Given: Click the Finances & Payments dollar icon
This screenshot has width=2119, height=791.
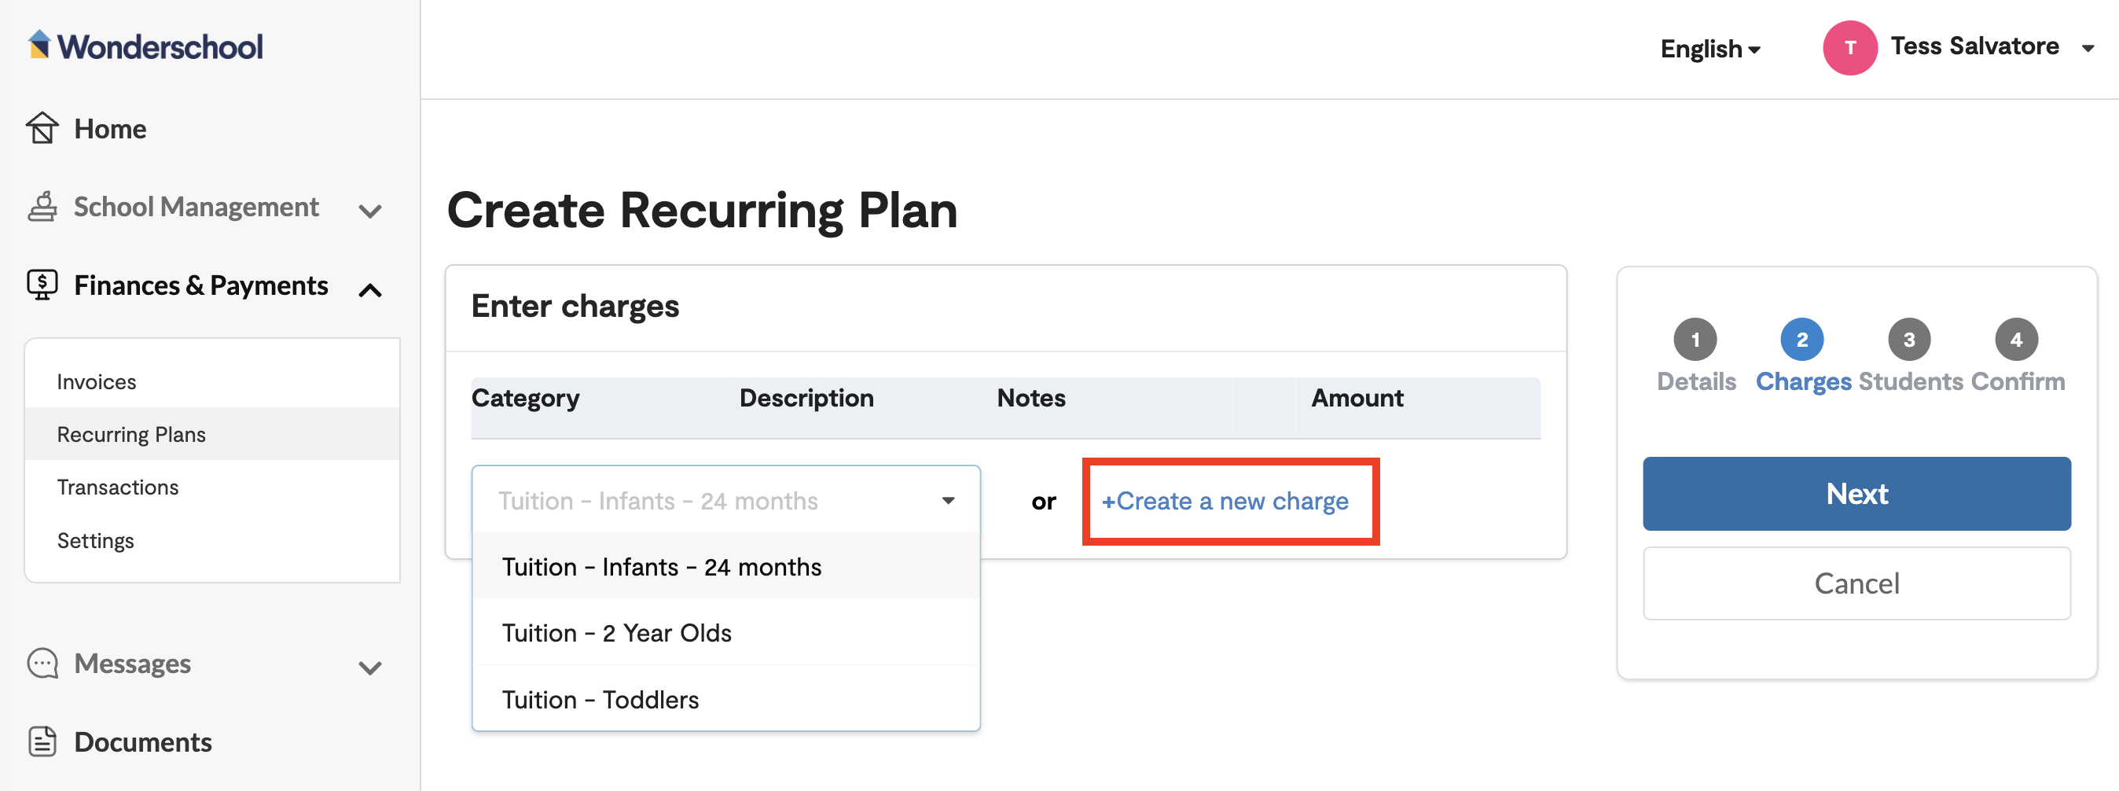Looking at the screenshot, I should (x=42, y=285).
